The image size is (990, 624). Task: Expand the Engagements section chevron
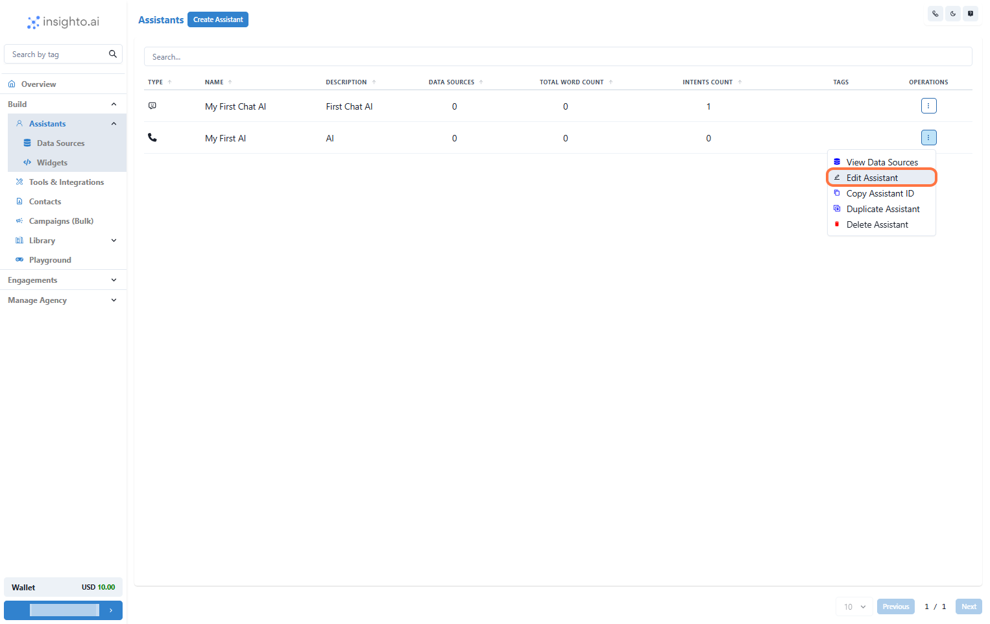point(114,280)
